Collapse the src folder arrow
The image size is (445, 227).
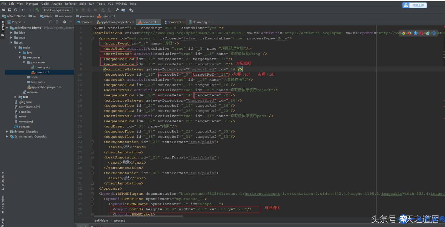click(11, 43)
